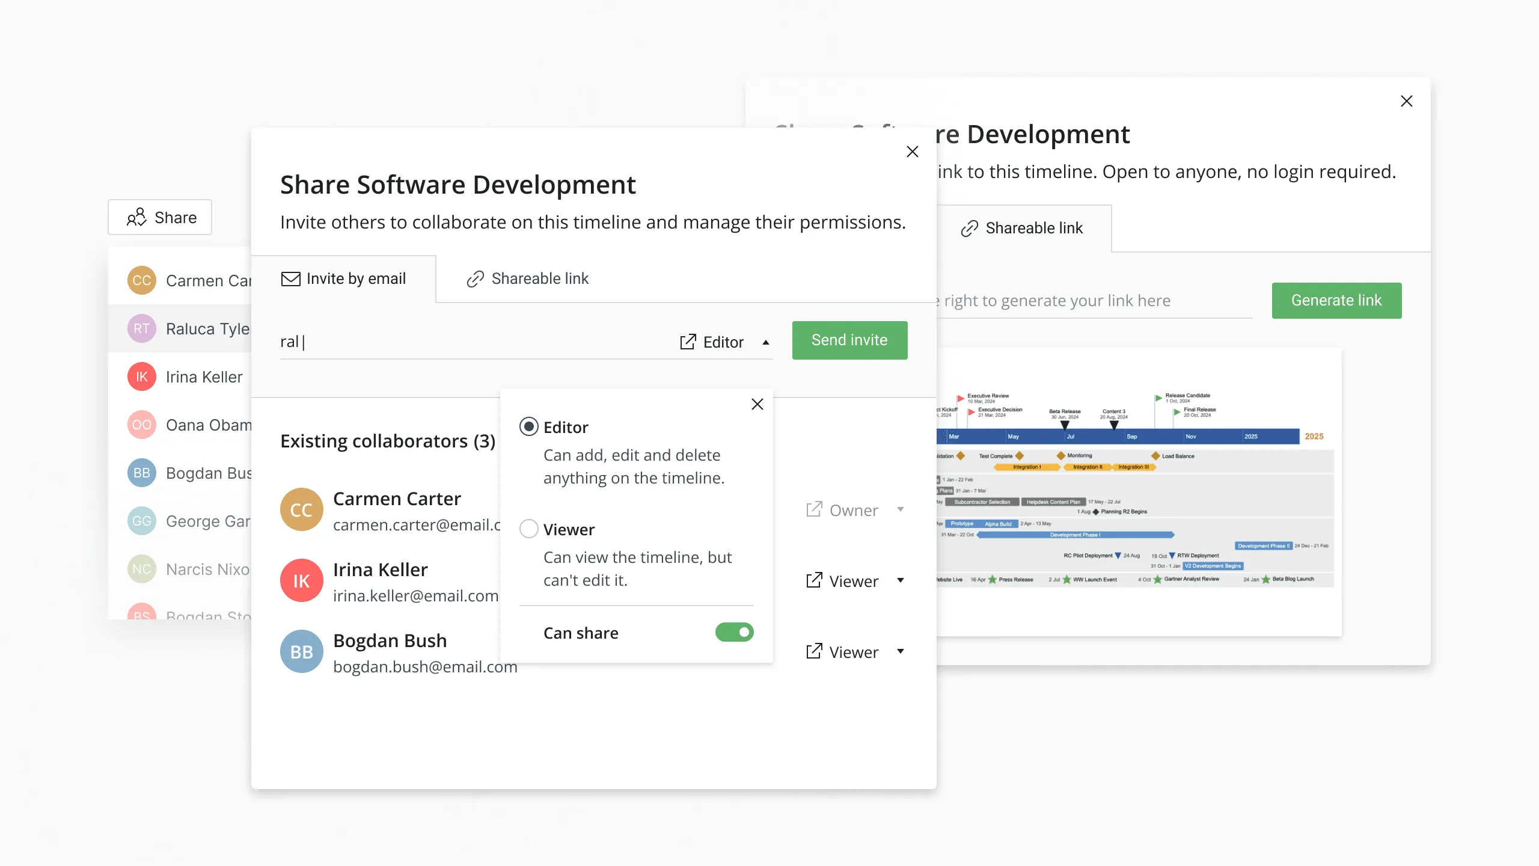The image size is (1539, 866).
Task: Click the shareable link icon in background dialog
Action: pos(969,227)
